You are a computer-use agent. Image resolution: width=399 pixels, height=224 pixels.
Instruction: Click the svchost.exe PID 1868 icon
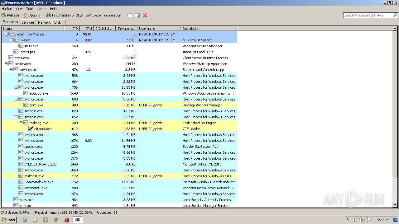(x=21, y=170)
